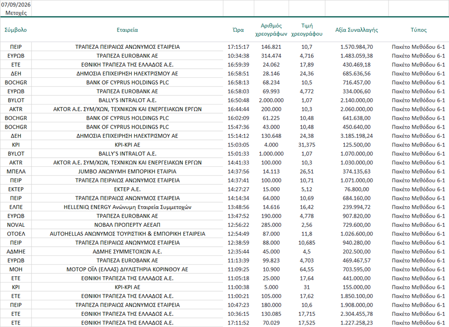This screenshot has height=327, width=449.
Task: Click the Αξία Συναλλαγής header
Action: point(357,30)
